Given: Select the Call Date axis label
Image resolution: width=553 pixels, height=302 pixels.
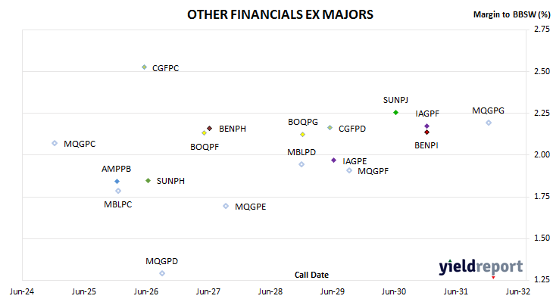Looking at the screenshot, I should [311, 275].
